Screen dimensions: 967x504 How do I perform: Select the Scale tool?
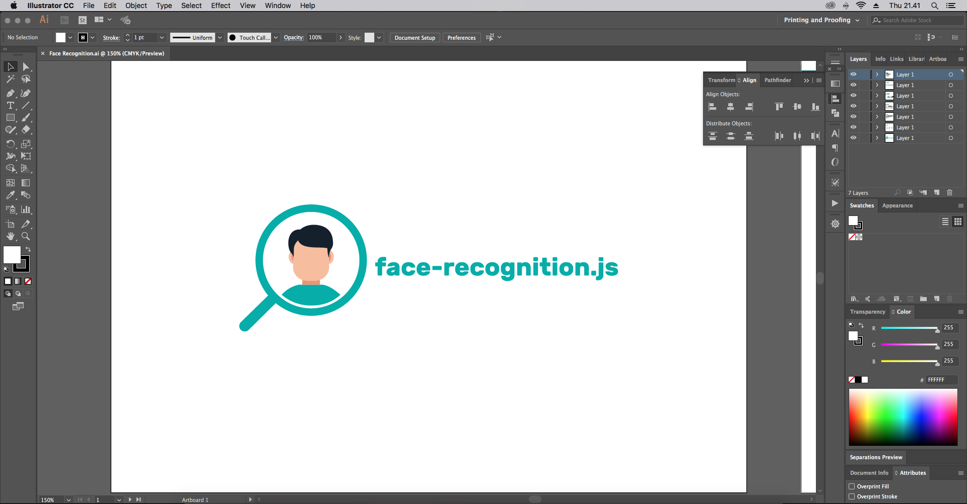[26, 144]
